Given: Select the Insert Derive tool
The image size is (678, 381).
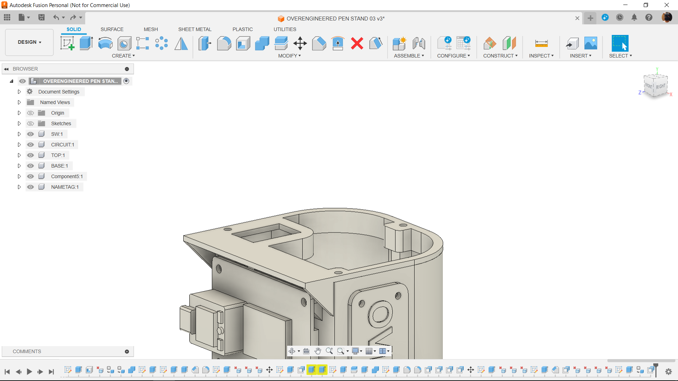Looking at the screenshot, I should point(572,43).
